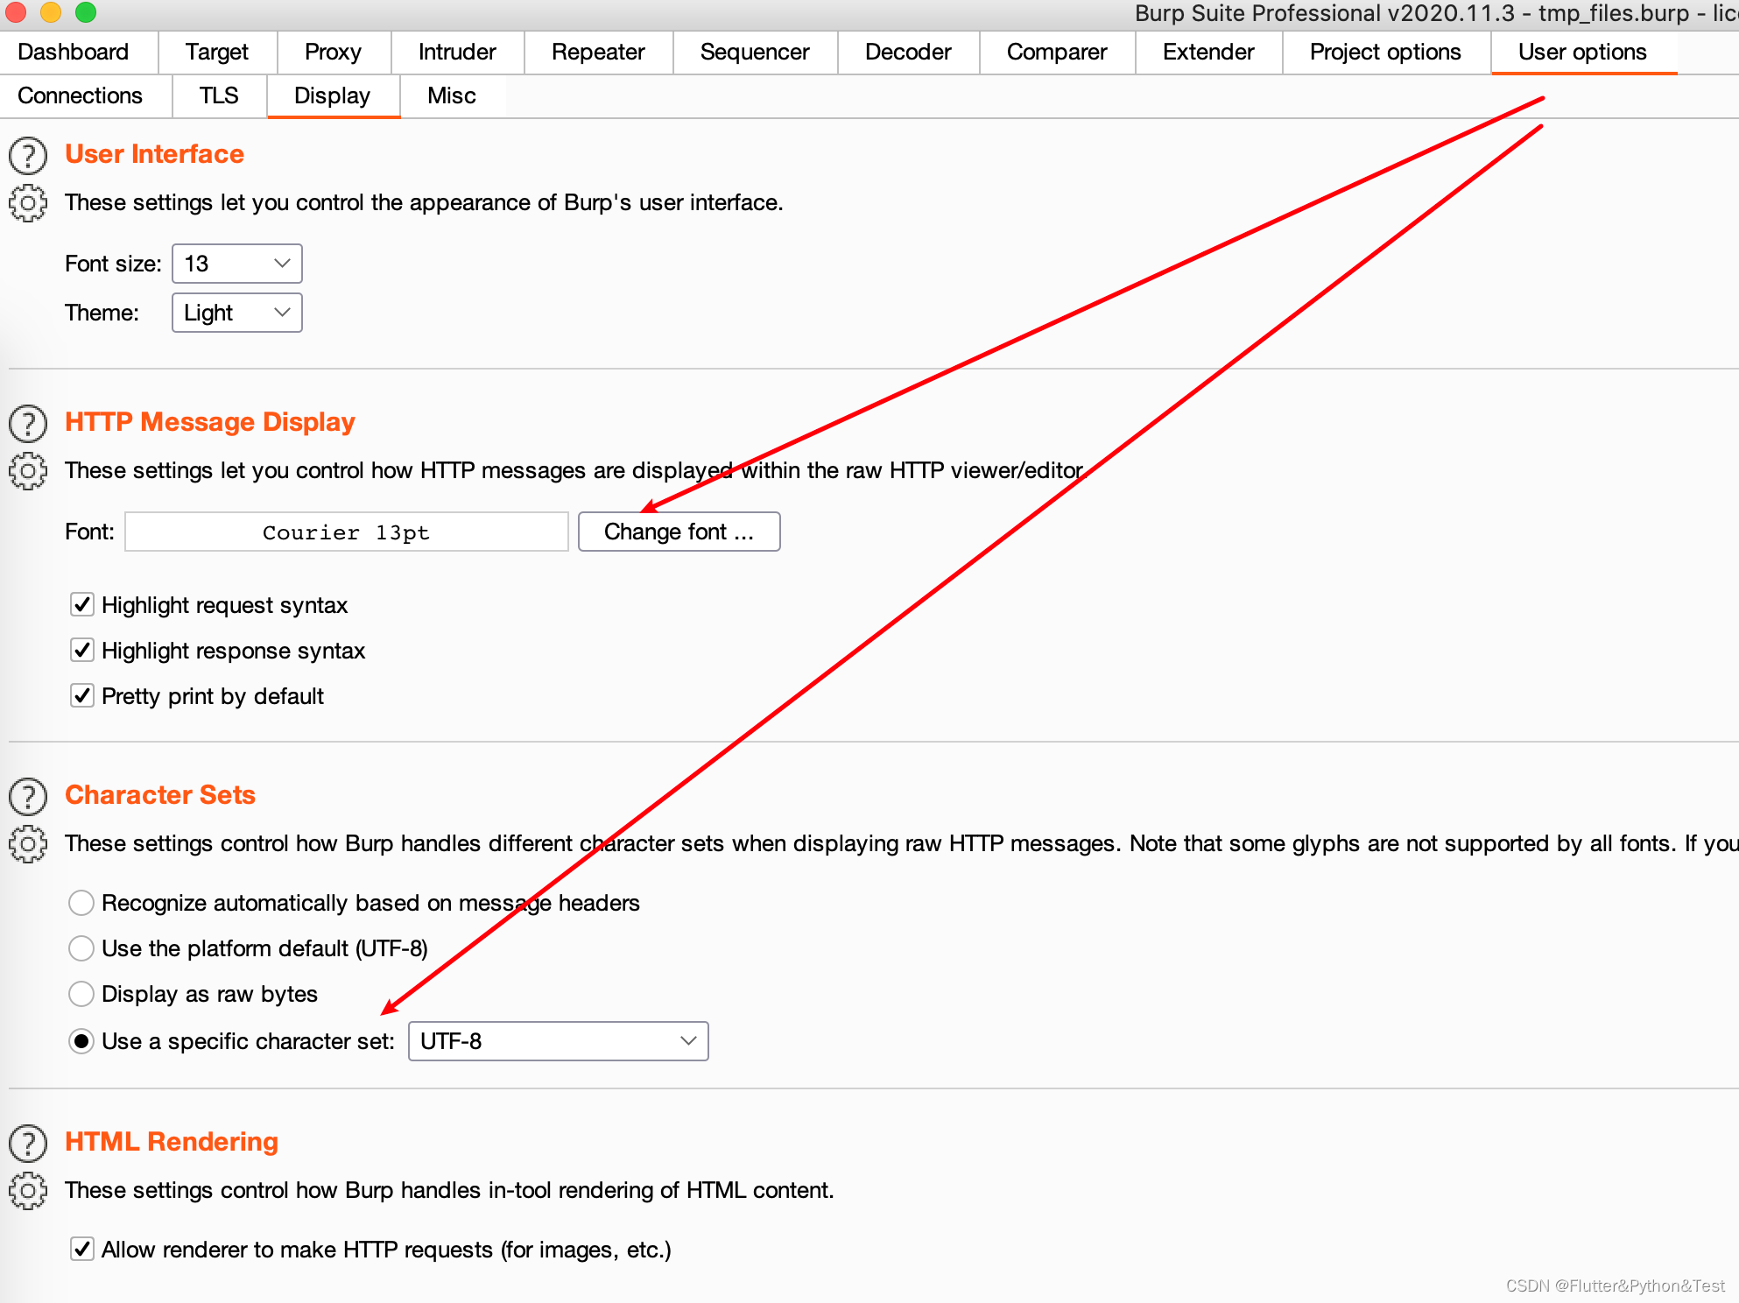Open the Theme dropdown showing Light
Image resolution: width=1739 pixels, height=1303 pixels.
pos(237,313)
